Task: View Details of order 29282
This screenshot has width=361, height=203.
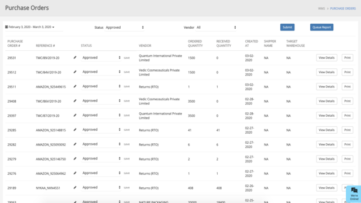Action: (327, 144)
